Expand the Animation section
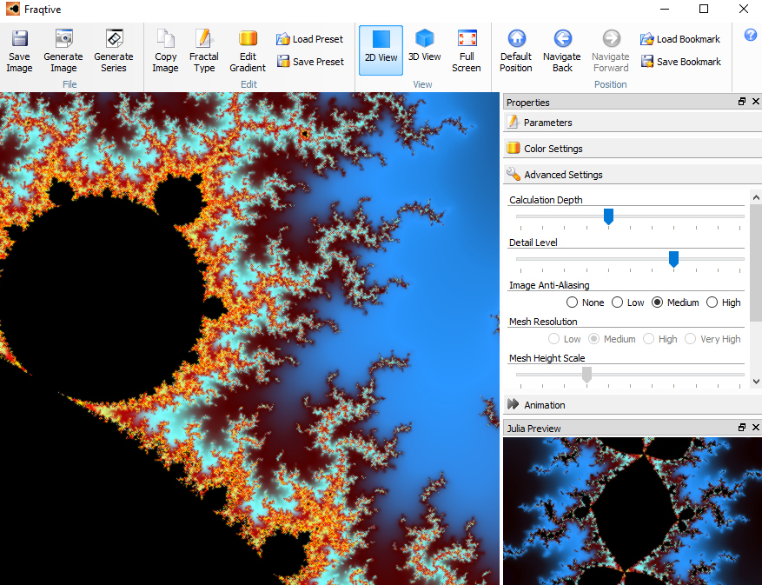Image resolution: width=762 pixels, height=585 pixels. 544,405
